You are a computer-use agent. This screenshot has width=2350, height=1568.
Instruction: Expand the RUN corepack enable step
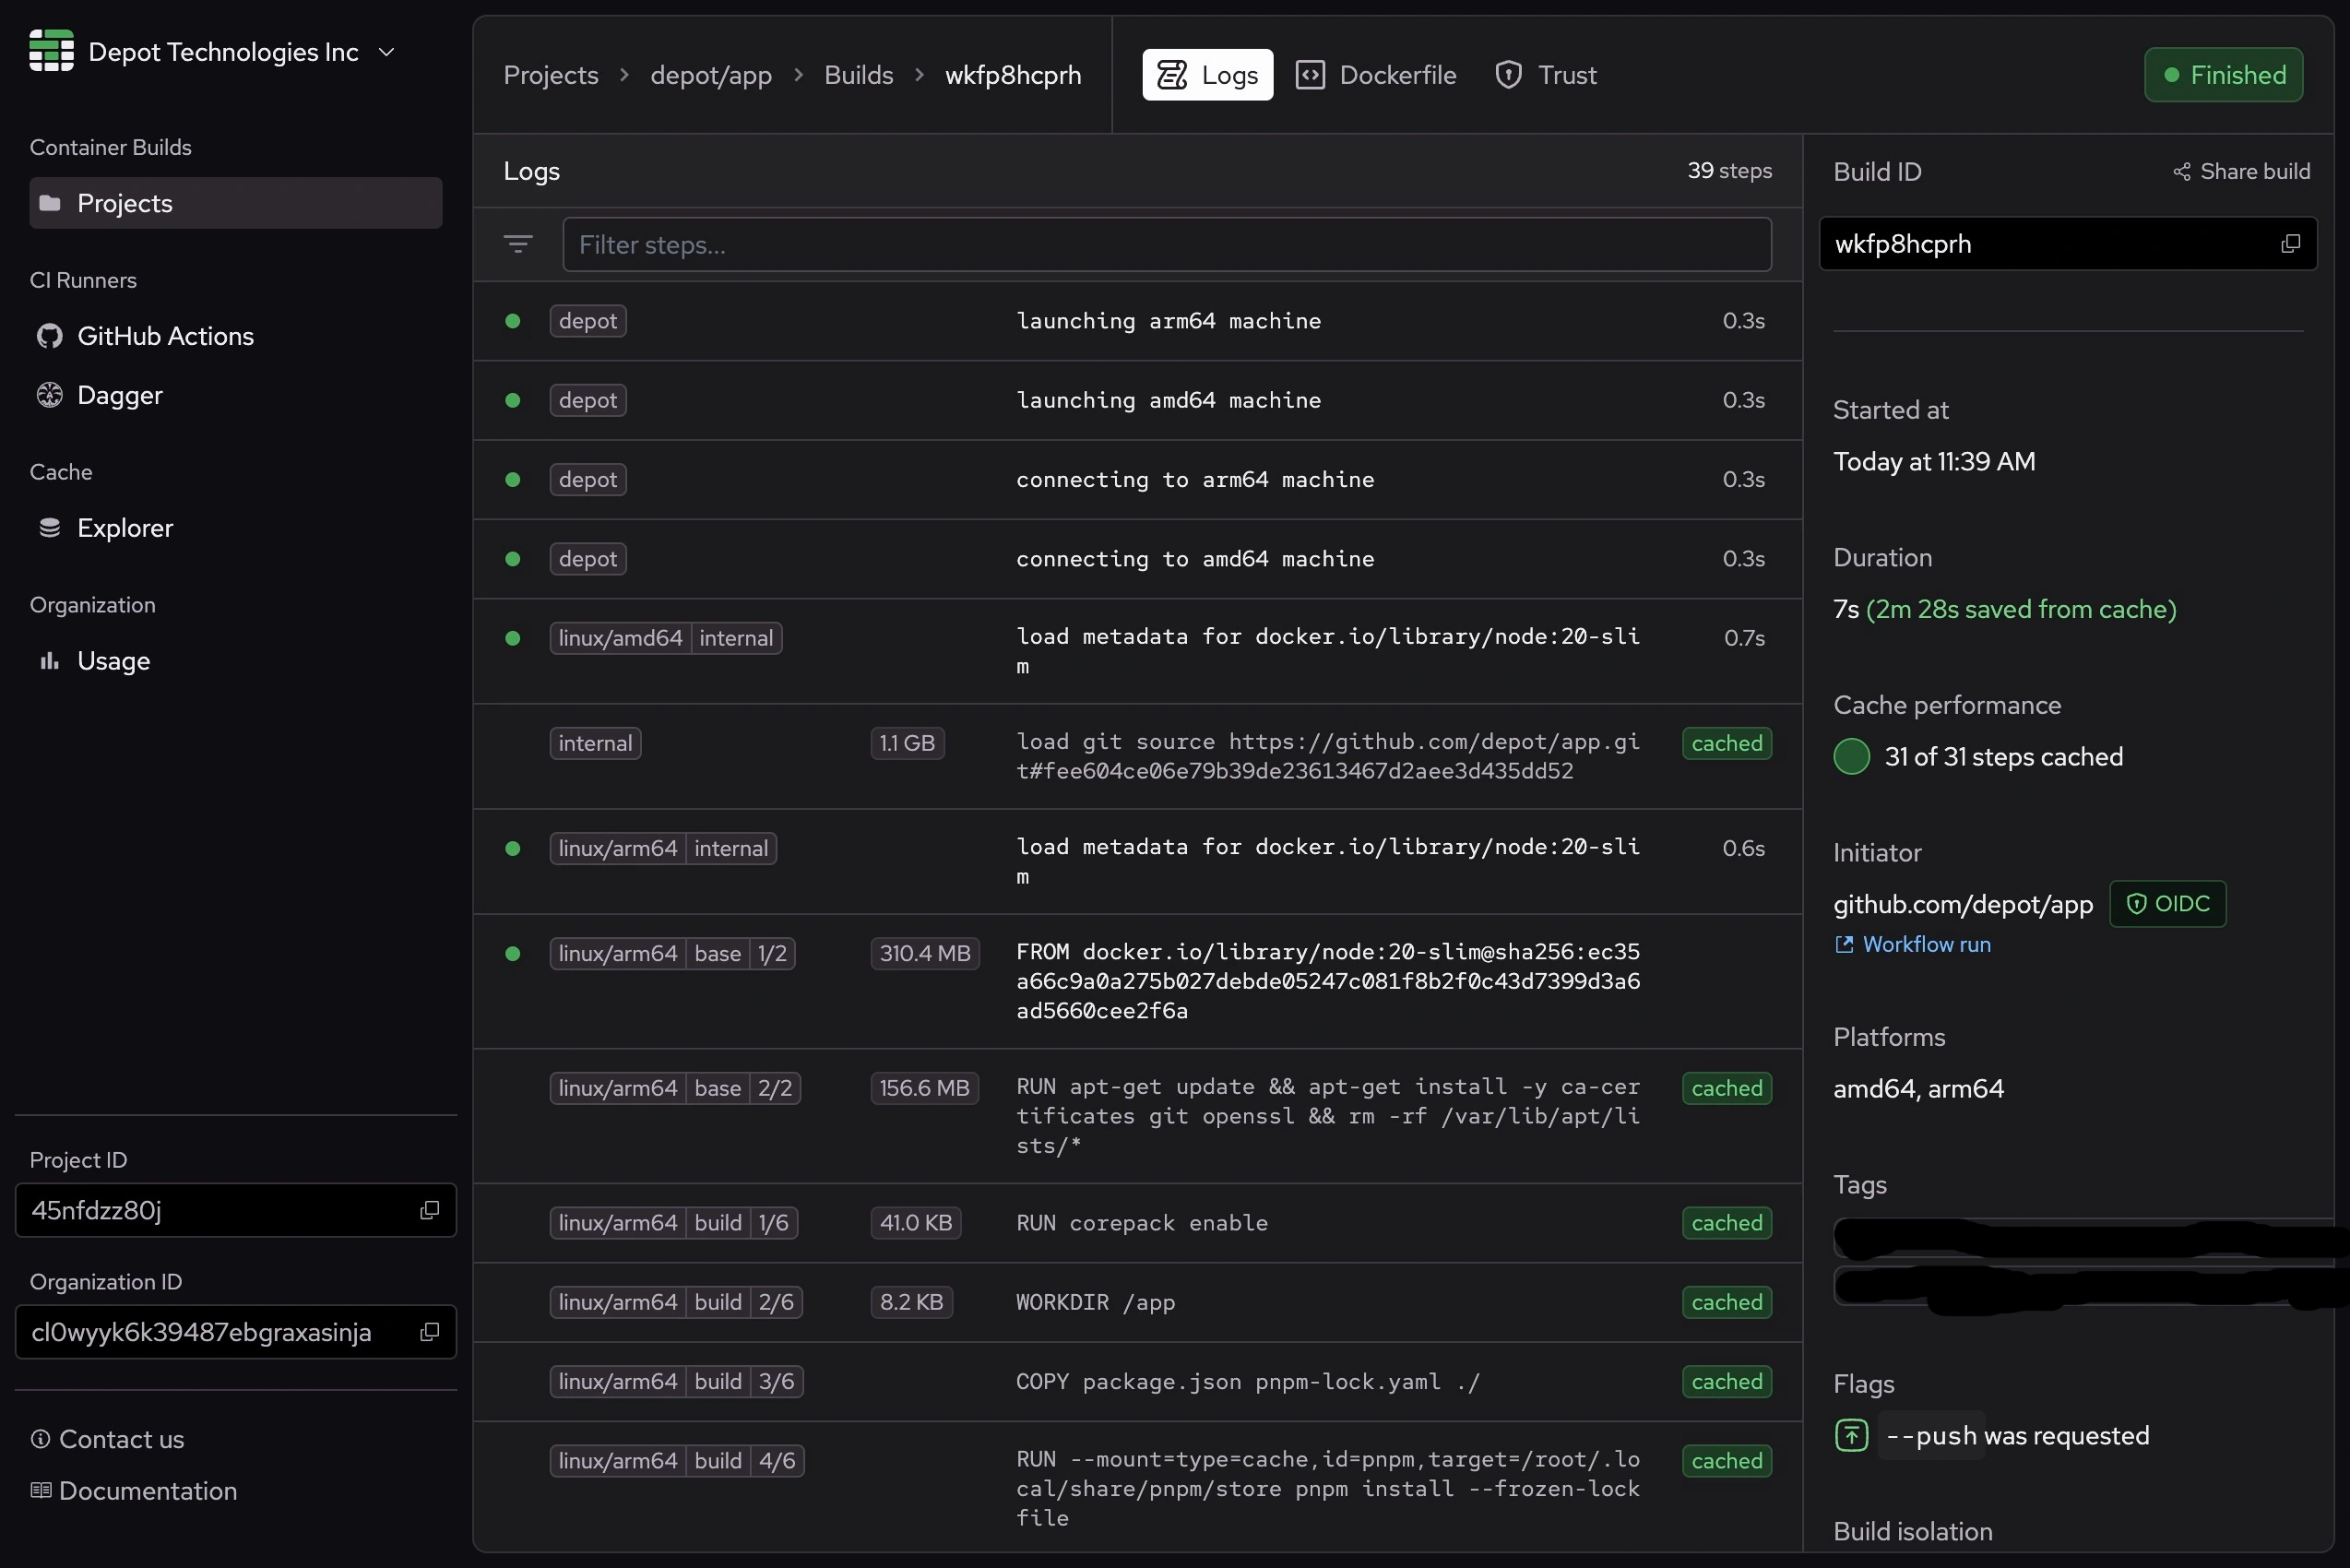1141,1223
